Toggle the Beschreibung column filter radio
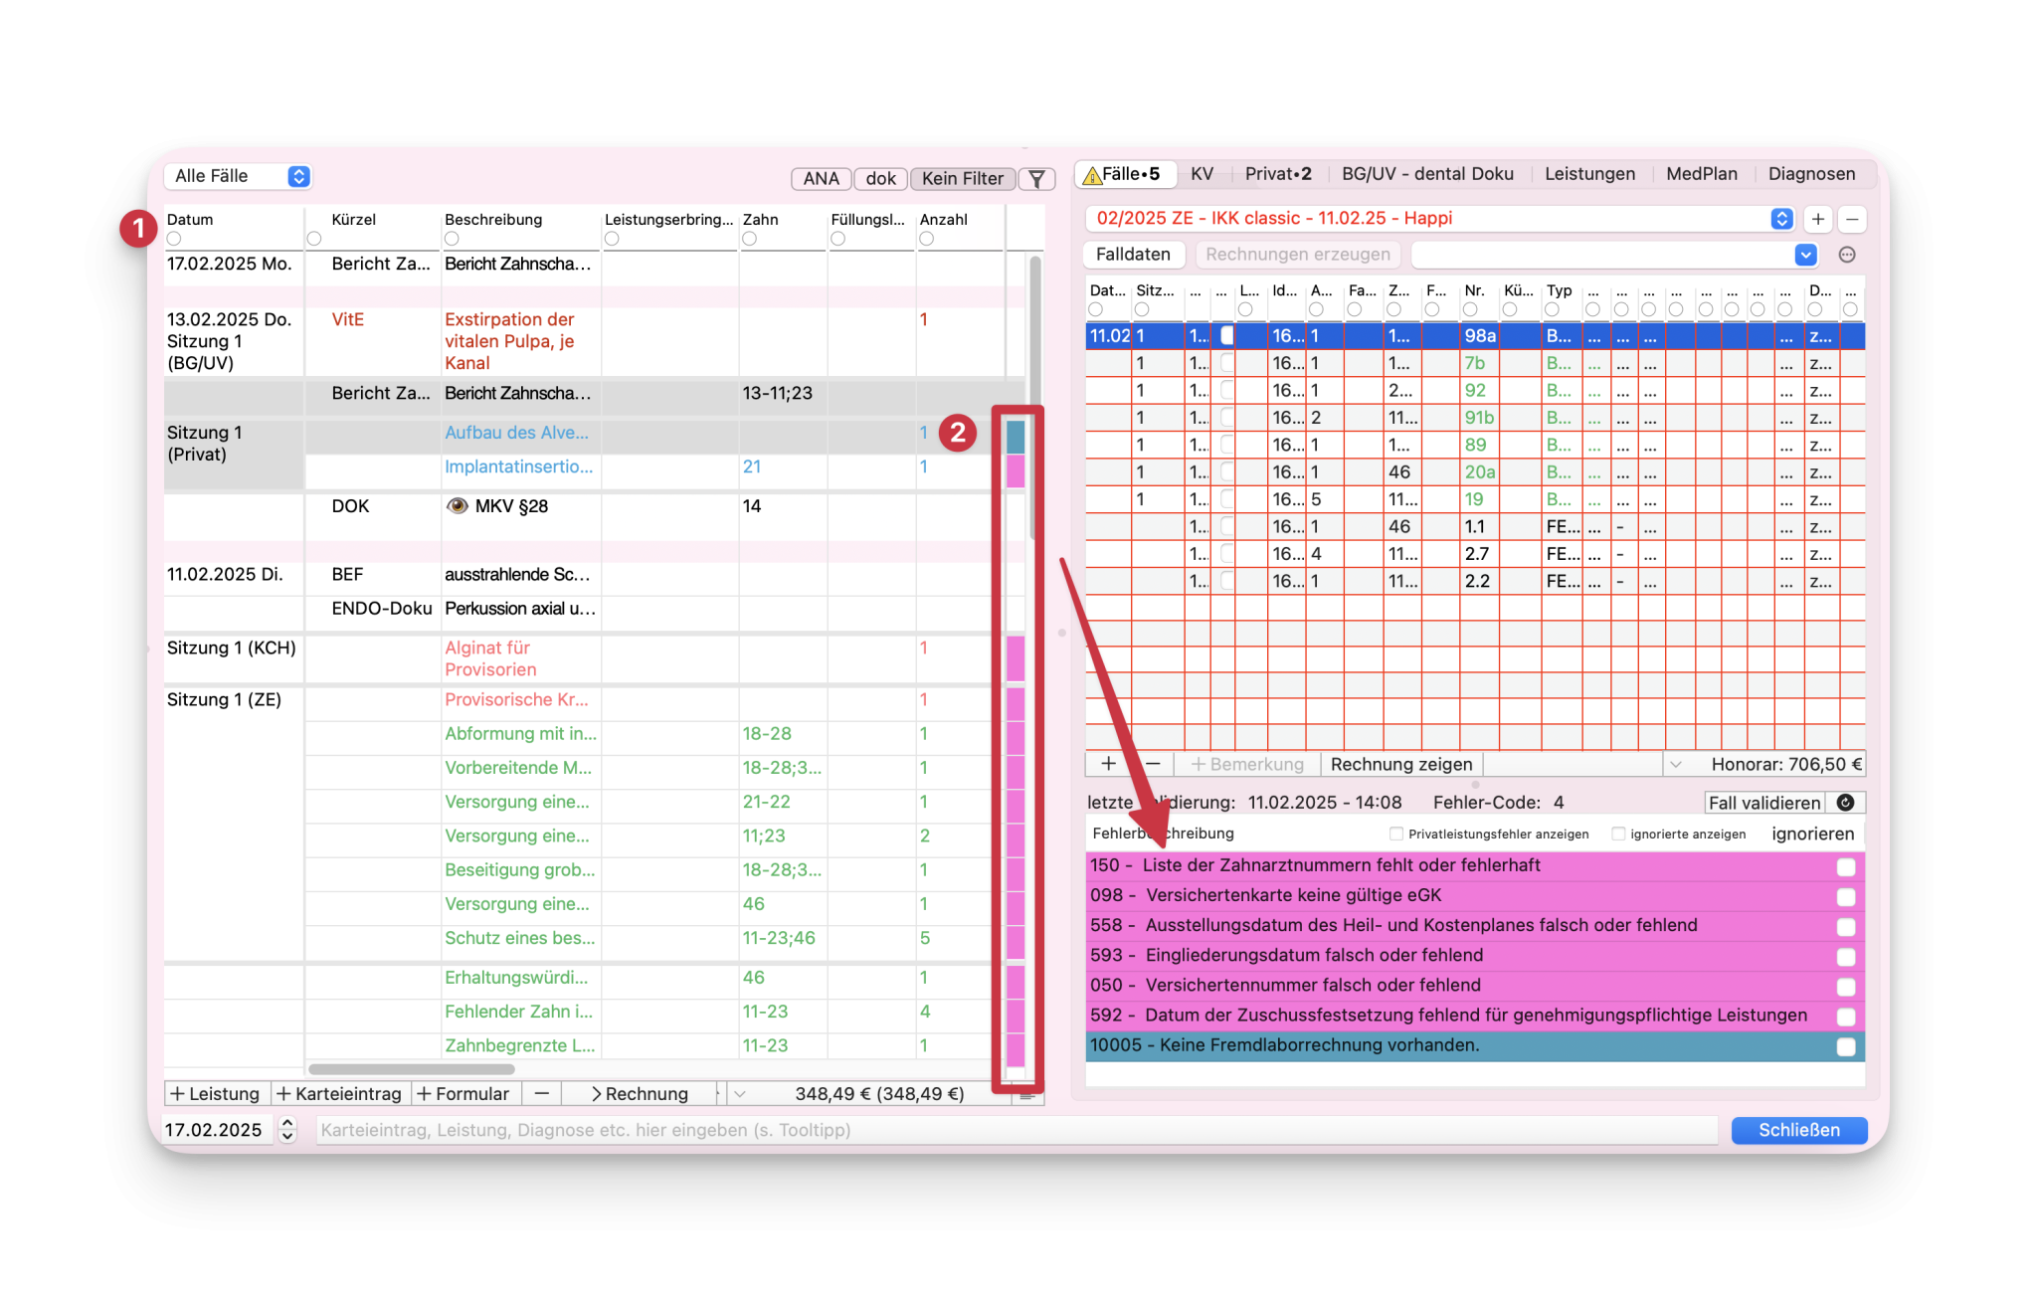2037x1301 pixels. click(x=452, y=239)
